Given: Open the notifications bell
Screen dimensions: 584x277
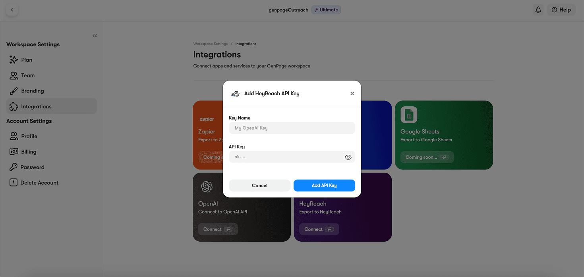Looking at the screenshot, I should click(x=538, y=10).
